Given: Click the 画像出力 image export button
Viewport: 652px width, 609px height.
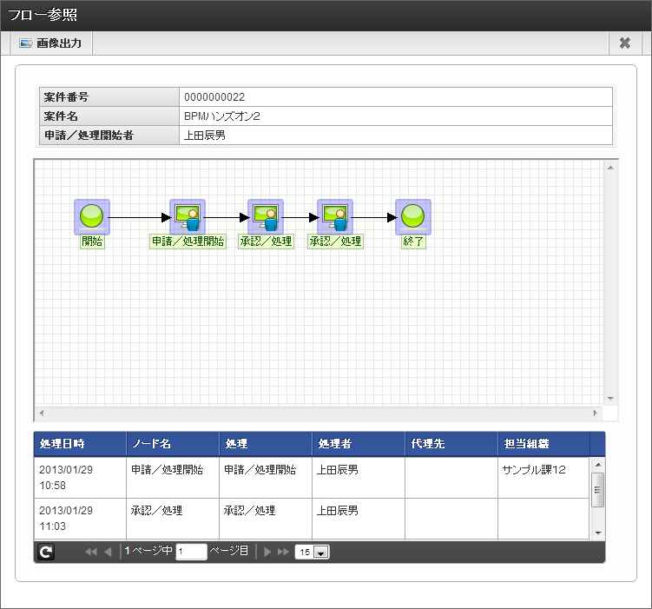Looking at the screenshot, I should 50,43.
